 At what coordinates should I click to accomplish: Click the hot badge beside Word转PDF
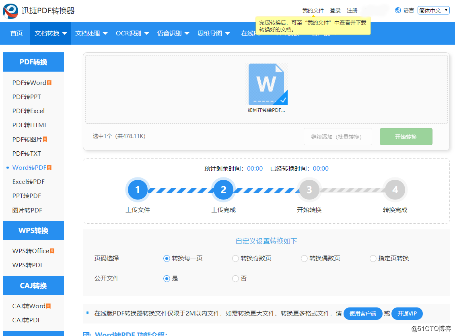click(49, 167)
